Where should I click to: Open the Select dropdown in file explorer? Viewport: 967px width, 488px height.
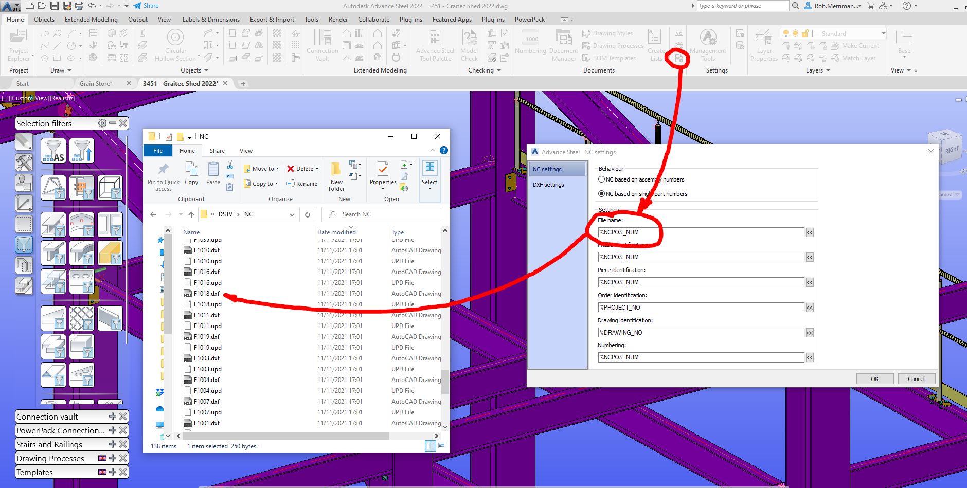coord(429,188)
